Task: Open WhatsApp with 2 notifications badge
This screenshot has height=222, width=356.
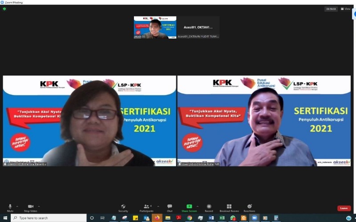Action: [x=233, y=218]
